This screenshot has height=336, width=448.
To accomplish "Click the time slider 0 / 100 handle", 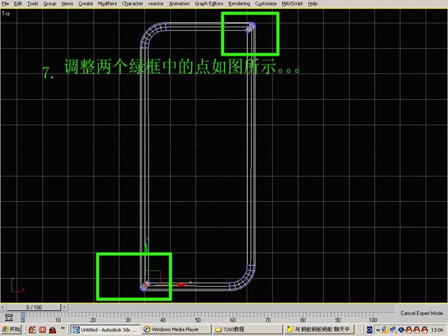I will click(34, 307).
